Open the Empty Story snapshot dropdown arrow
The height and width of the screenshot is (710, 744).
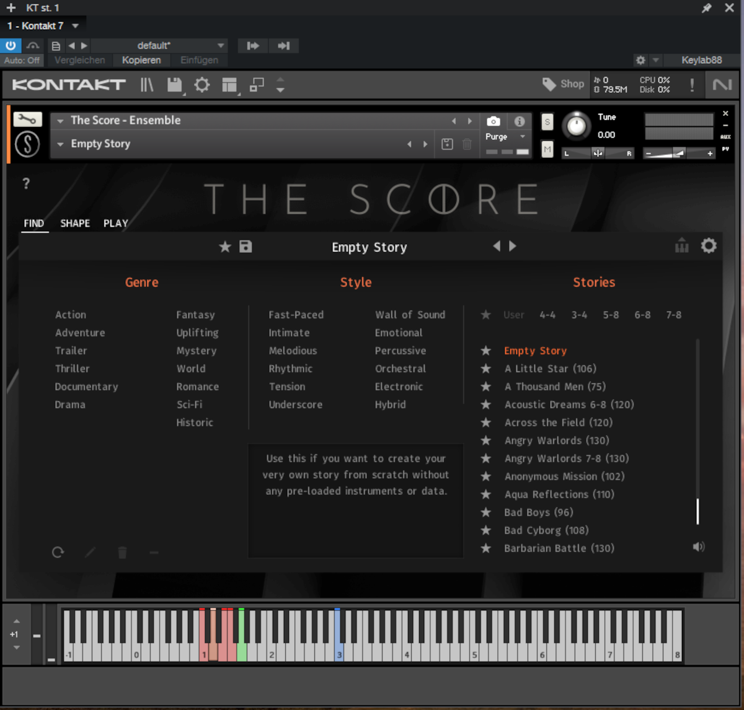coord(60,144)
